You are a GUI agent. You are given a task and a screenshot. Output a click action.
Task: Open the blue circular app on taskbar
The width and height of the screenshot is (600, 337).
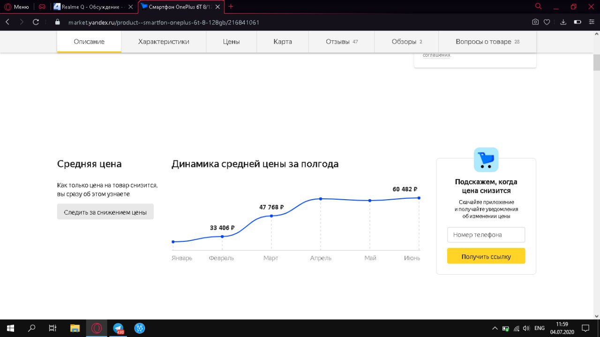(140, 328)
